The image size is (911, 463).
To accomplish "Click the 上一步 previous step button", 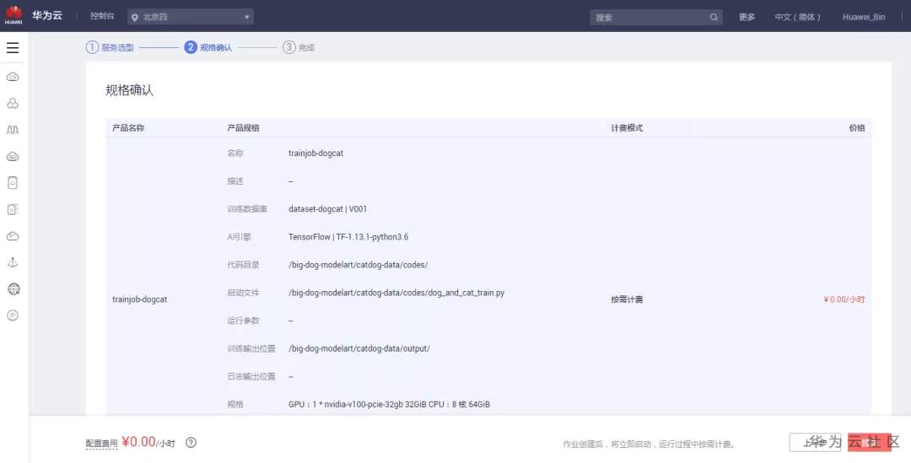I will pos(815,443).
